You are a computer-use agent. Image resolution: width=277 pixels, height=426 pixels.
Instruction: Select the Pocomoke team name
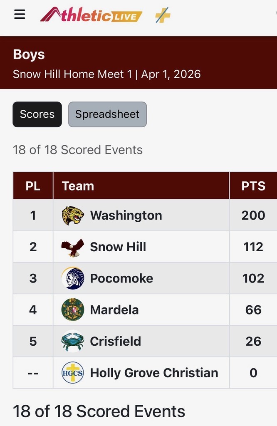(121, 278)
